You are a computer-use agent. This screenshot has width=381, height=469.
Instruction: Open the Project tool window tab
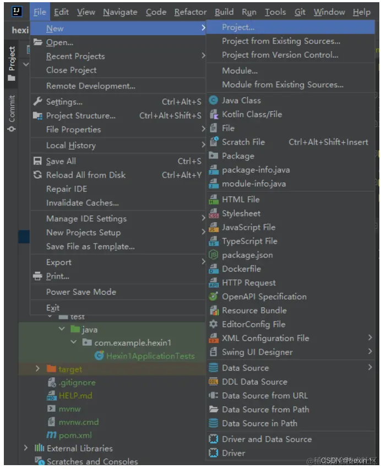pos(12,63)
